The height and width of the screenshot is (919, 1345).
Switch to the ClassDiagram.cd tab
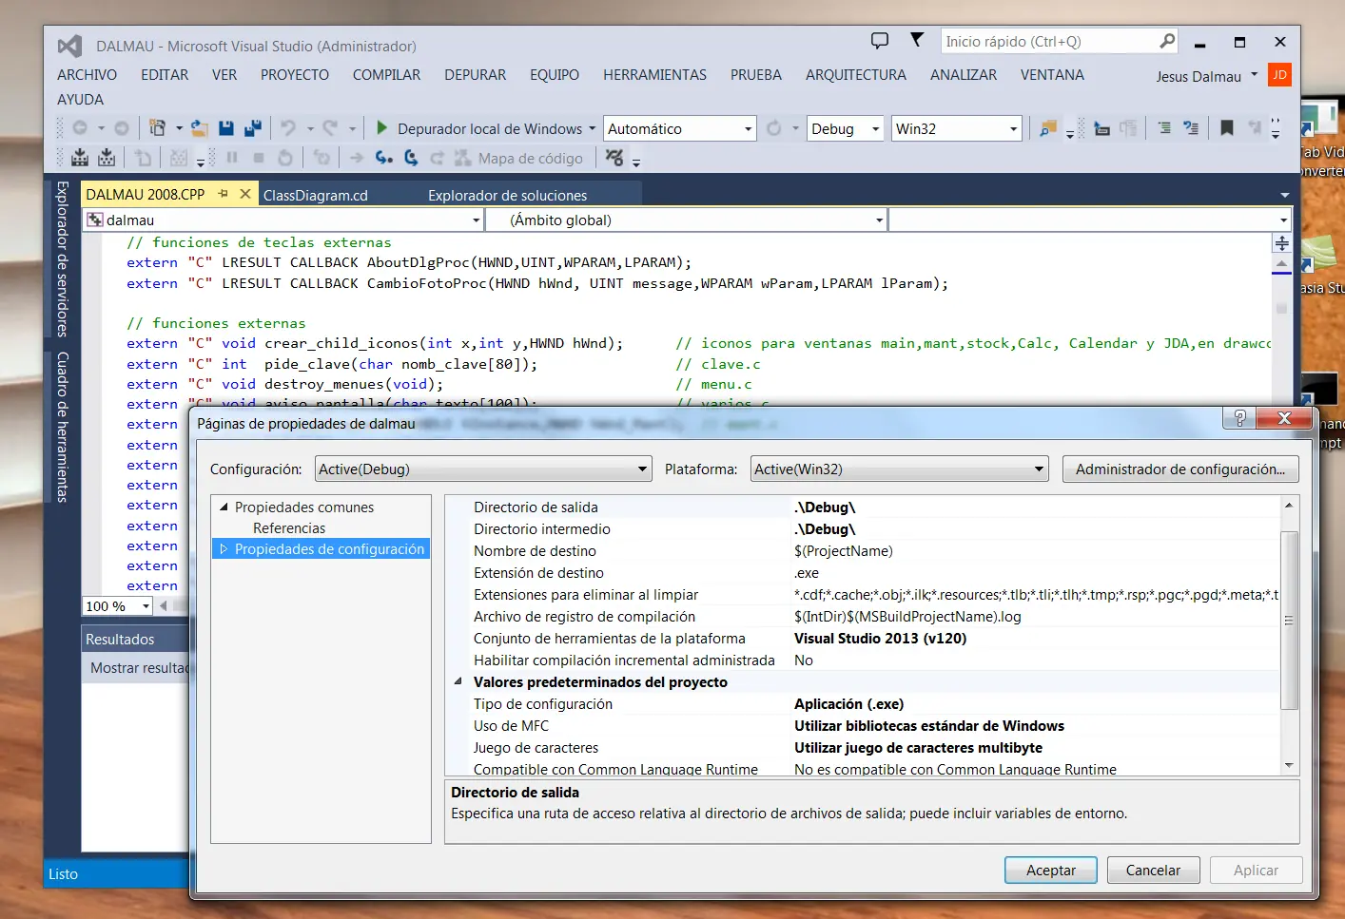pos(316,195)
